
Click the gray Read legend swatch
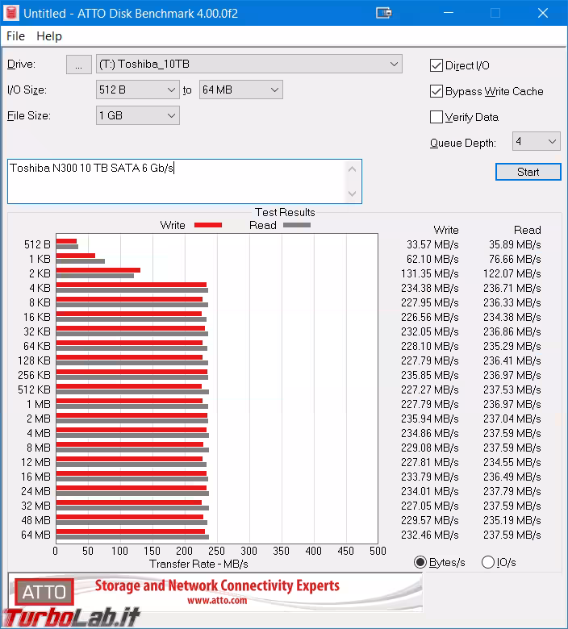(x=297, y=225)
